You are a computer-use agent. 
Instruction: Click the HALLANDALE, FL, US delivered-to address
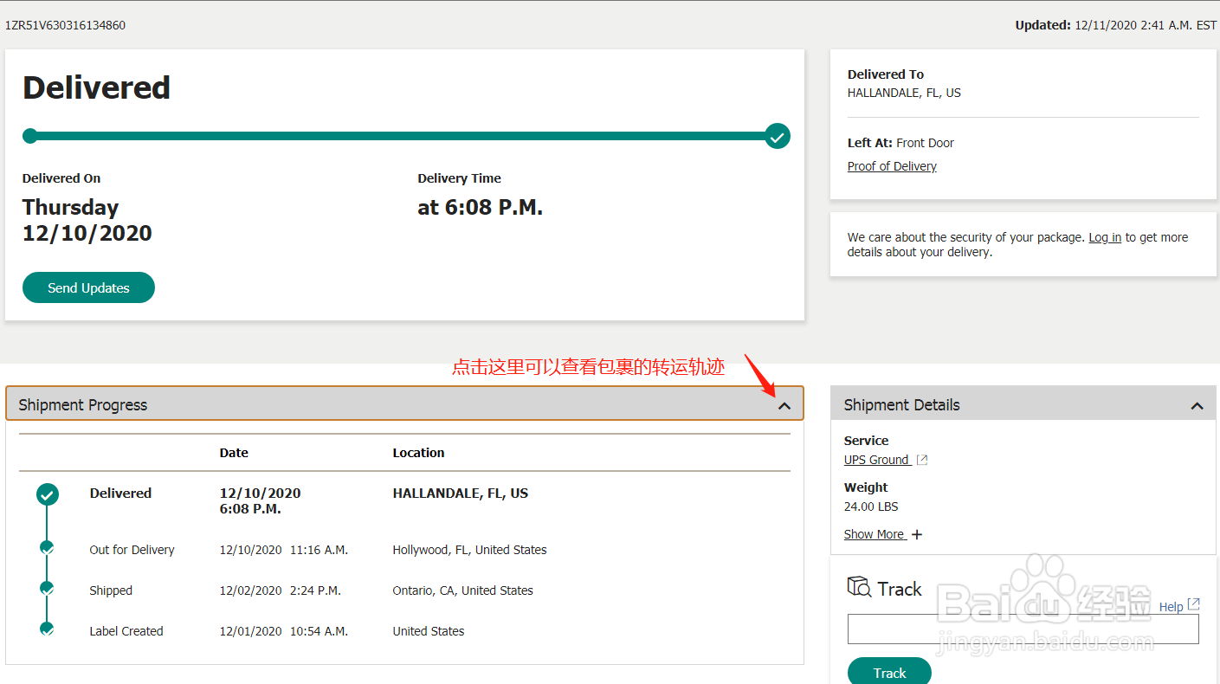904,93
